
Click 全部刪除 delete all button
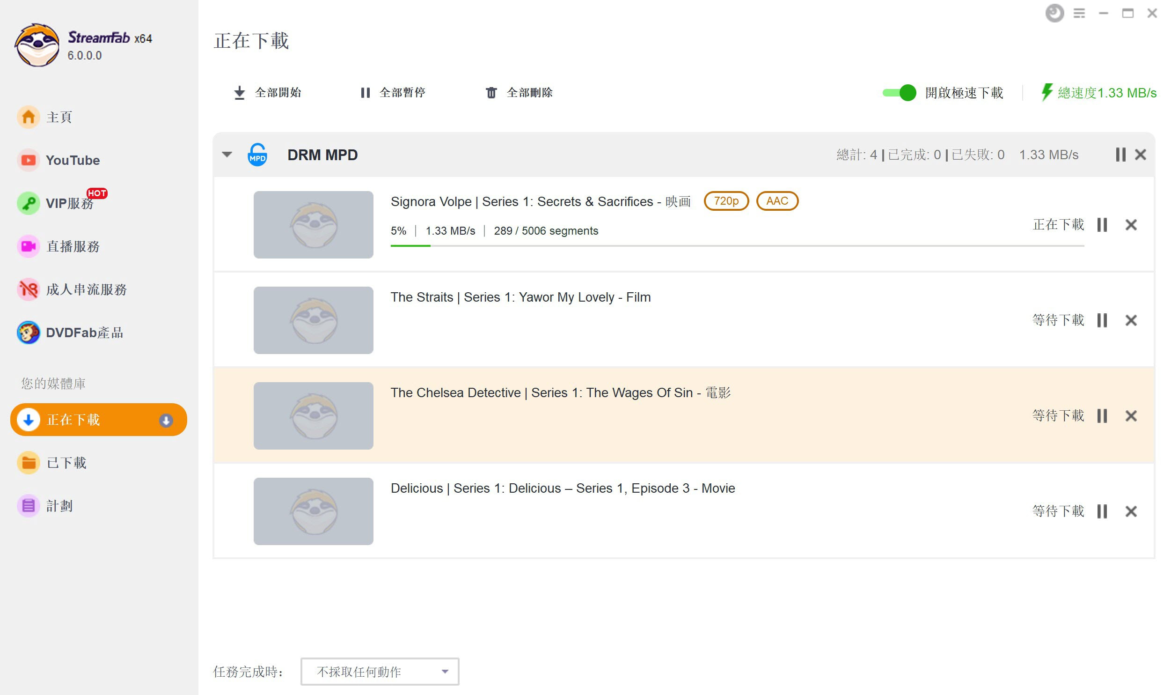coord(520,93)
